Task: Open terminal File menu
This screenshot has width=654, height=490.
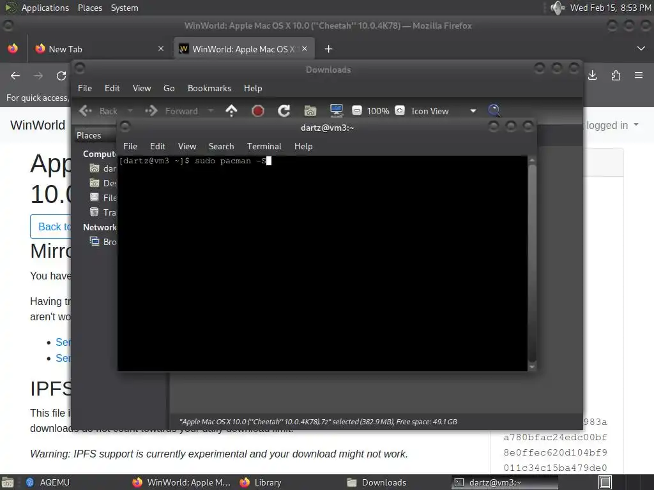Action: tap(130, 146)
